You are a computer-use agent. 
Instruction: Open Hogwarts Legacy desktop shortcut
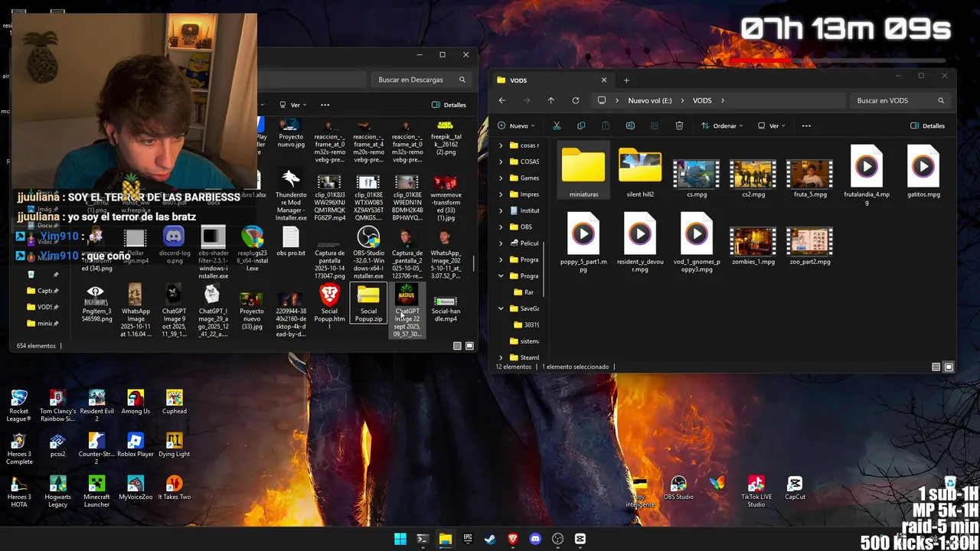[57, 491]
